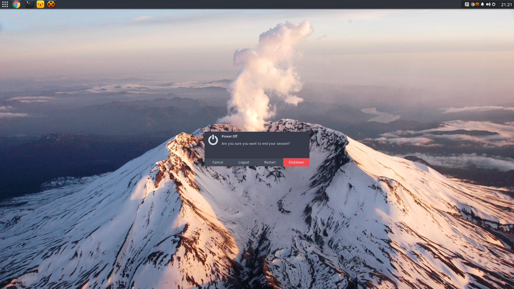The image size is (514, 289).
Task: Open the clock showing 21:21
Action: pos(507,5)
